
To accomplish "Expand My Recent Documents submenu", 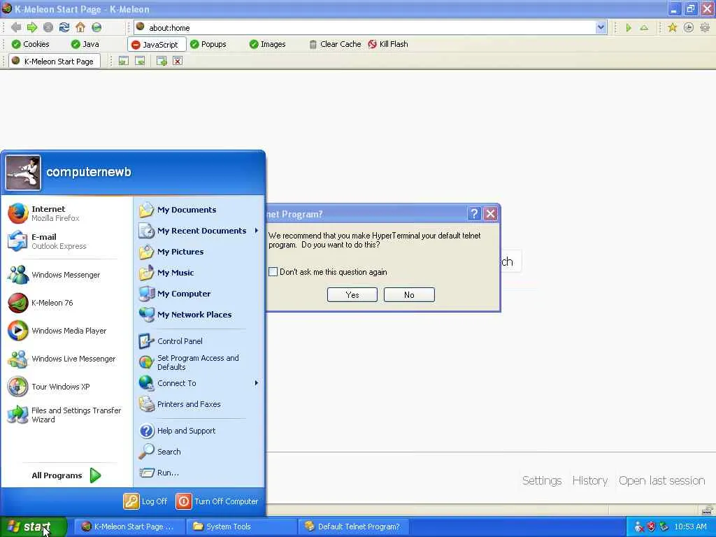I will [x=199, y=231].
